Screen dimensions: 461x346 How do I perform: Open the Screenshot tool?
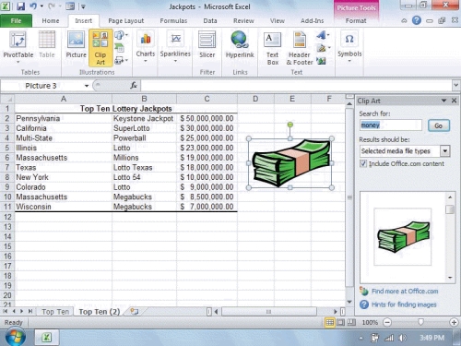(x=121, y=60)
